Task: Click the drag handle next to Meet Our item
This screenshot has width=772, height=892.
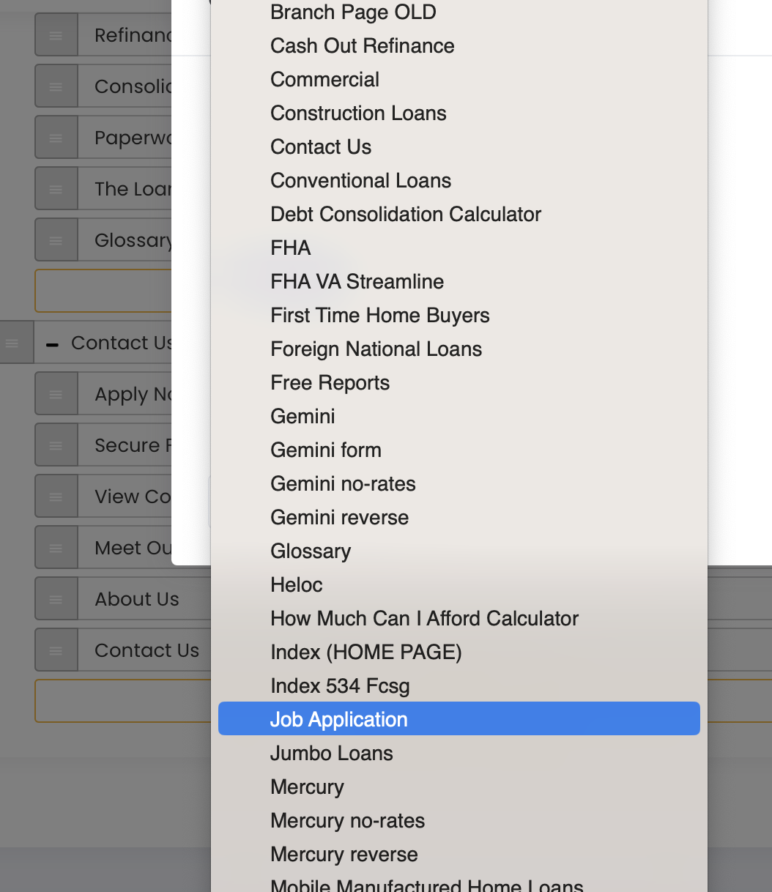Action: point(56,548)
